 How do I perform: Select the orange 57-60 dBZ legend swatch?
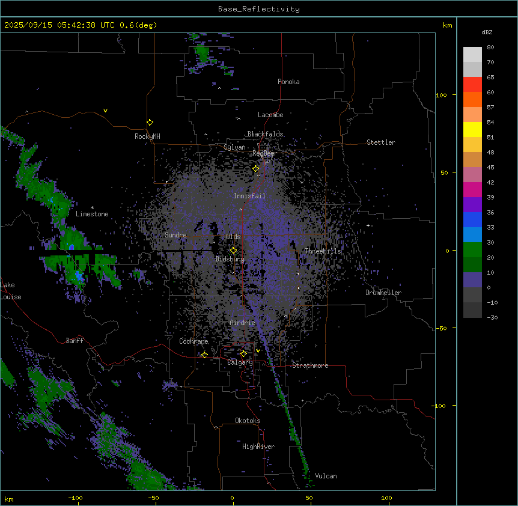click(472, 99)
